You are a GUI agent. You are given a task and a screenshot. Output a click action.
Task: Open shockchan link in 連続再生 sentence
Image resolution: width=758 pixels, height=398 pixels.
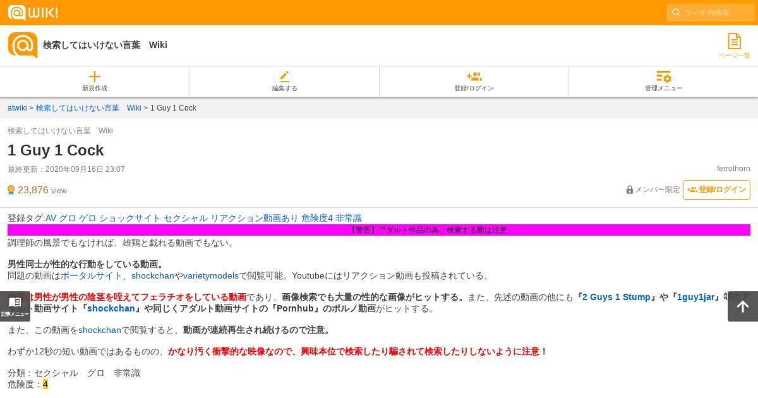coord(100,330)
